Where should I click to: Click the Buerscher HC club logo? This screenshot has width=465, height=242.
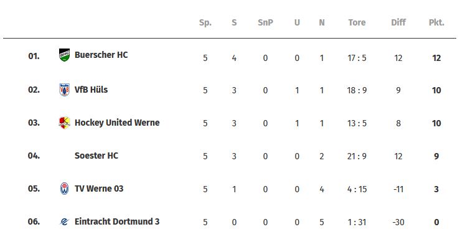pyautogui.click(x=64, y=55)
